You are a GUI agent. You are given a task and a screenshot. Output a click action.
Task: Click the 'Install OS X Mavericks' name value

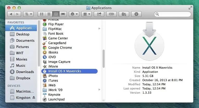tap(157, 68)
